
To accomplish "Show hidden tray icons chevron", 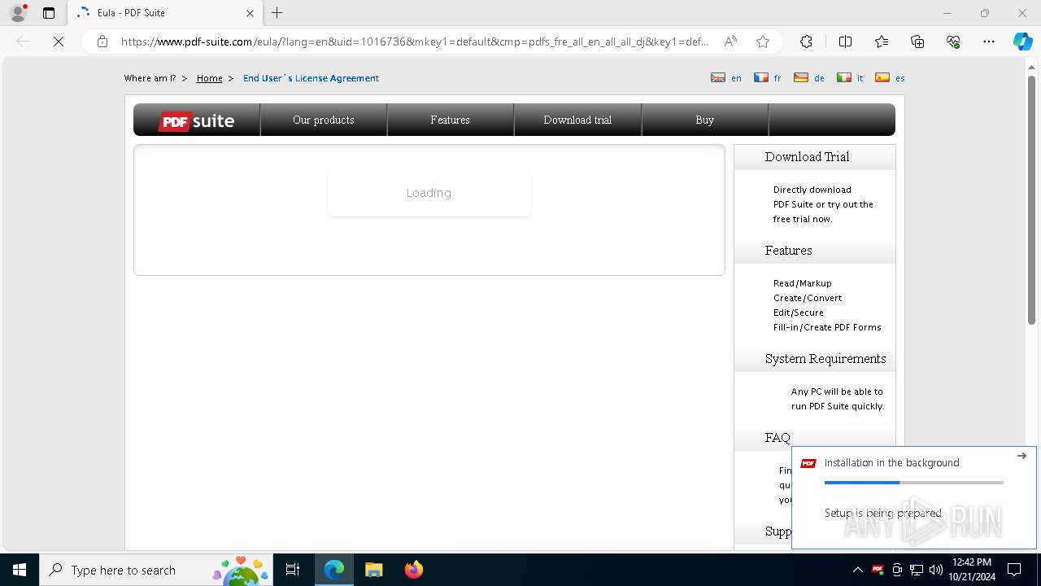I will (x=857, y=570).
